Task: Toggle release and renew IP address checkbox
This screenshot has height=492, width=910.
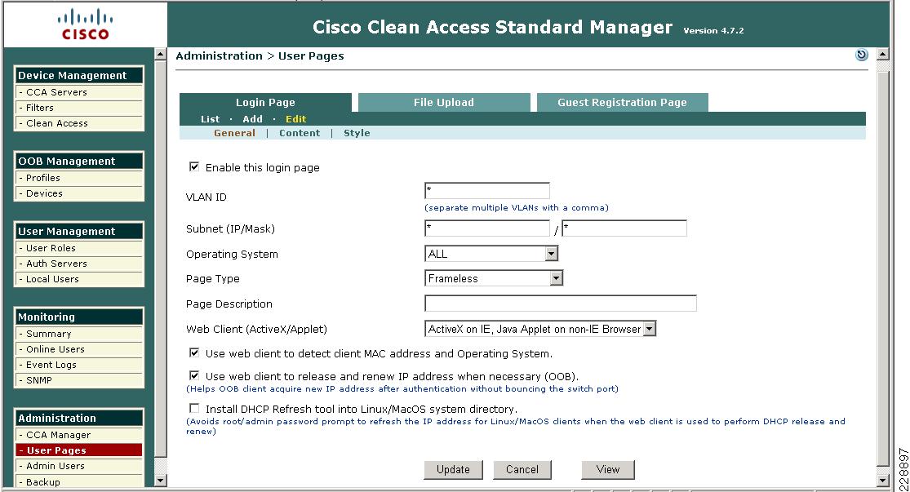Action: tap(194, 375)
